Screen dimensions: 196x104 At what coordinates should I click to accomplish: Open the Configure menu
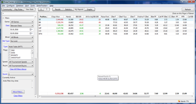click(x=11, y=6)
